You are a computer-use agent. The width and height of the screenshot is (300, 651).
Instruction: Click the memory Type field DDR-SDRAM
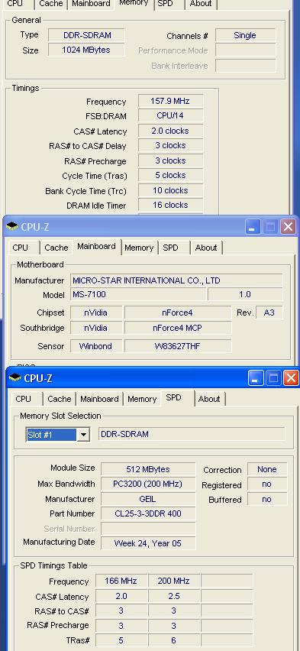pos(87,35)
